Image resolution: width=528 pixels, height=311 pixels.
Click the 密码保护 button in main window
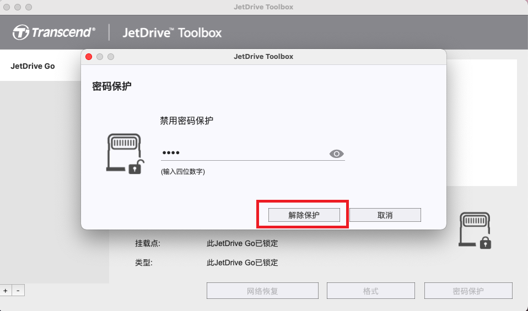tap(468, 291)
